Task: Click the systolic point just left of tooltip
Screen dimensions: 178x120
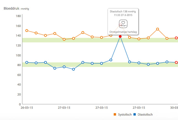Action: [111, 36]
